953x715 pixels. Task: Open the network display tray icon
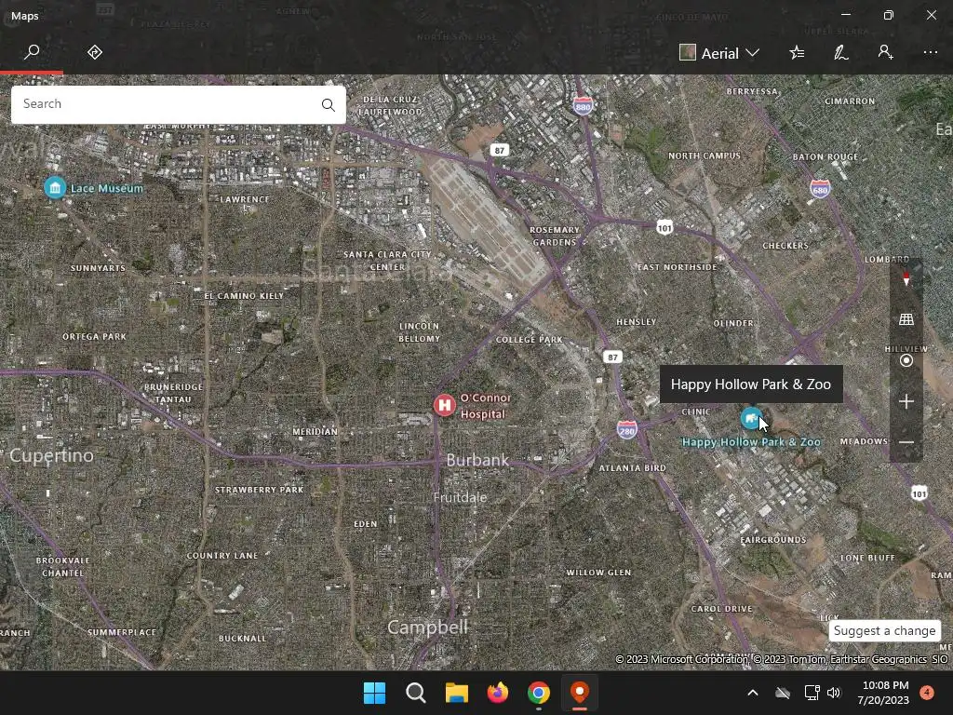(x=812, y=693)
